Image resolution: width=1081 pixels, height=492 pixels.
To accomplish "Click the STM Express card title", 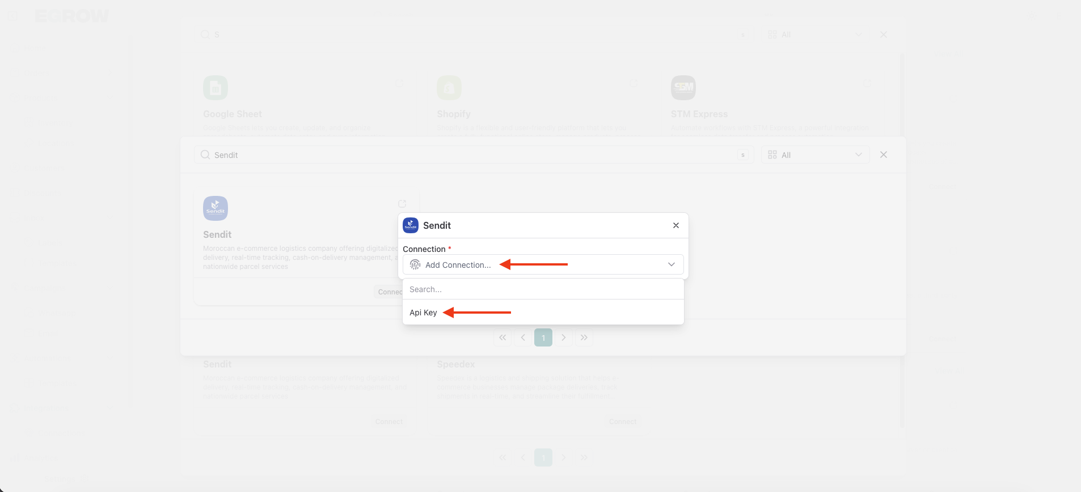I will (699, 114).
